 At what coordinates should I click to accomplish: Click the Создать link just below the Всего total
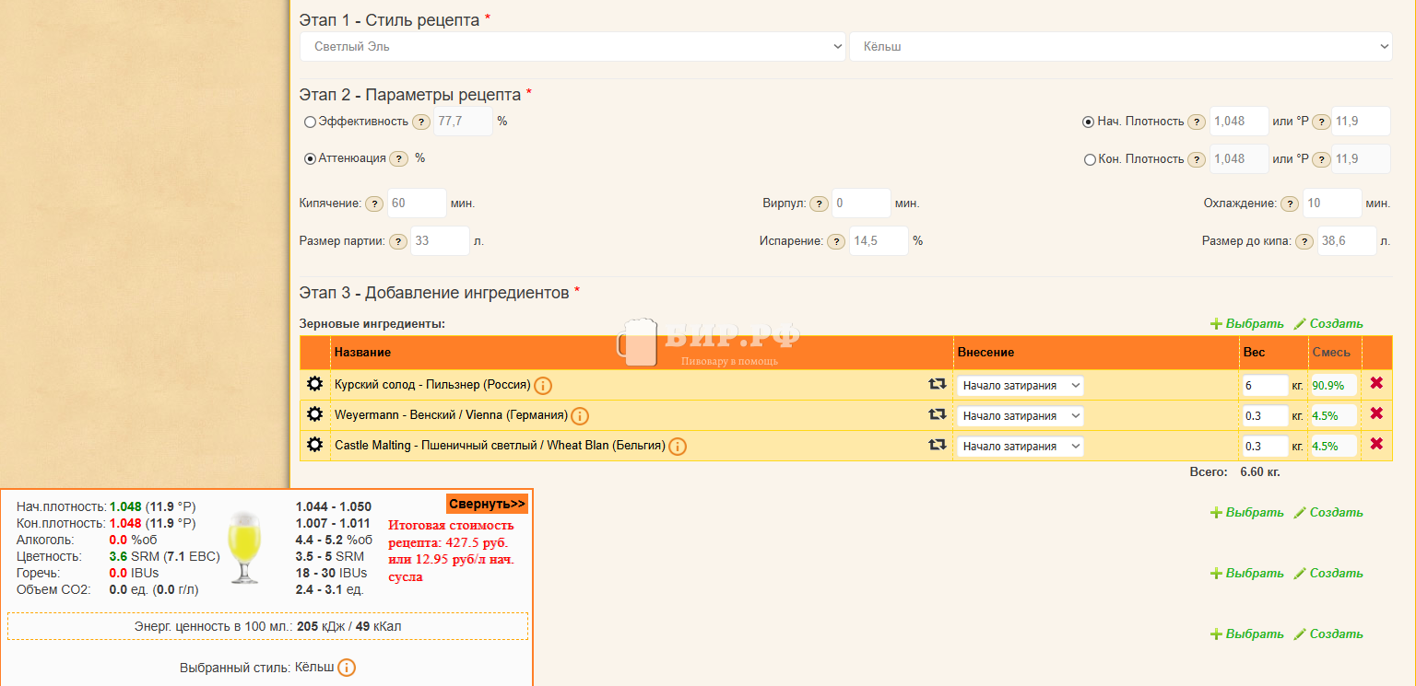pyautogui.click(x=1328, y=512)
